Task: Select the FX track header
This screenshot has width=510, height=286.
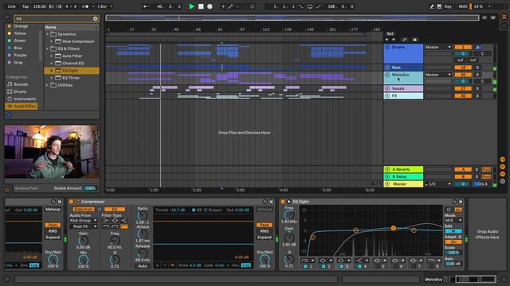Action: coord(403,95)
